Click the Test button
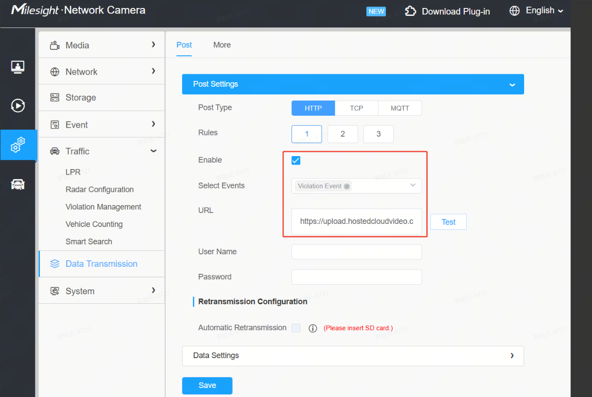This screenshot has width=592, height=397. click(449, 222)
